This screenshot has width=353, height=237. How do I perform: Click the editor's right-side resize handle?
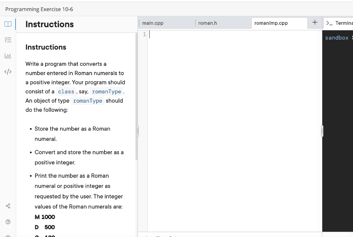point(322,131)
